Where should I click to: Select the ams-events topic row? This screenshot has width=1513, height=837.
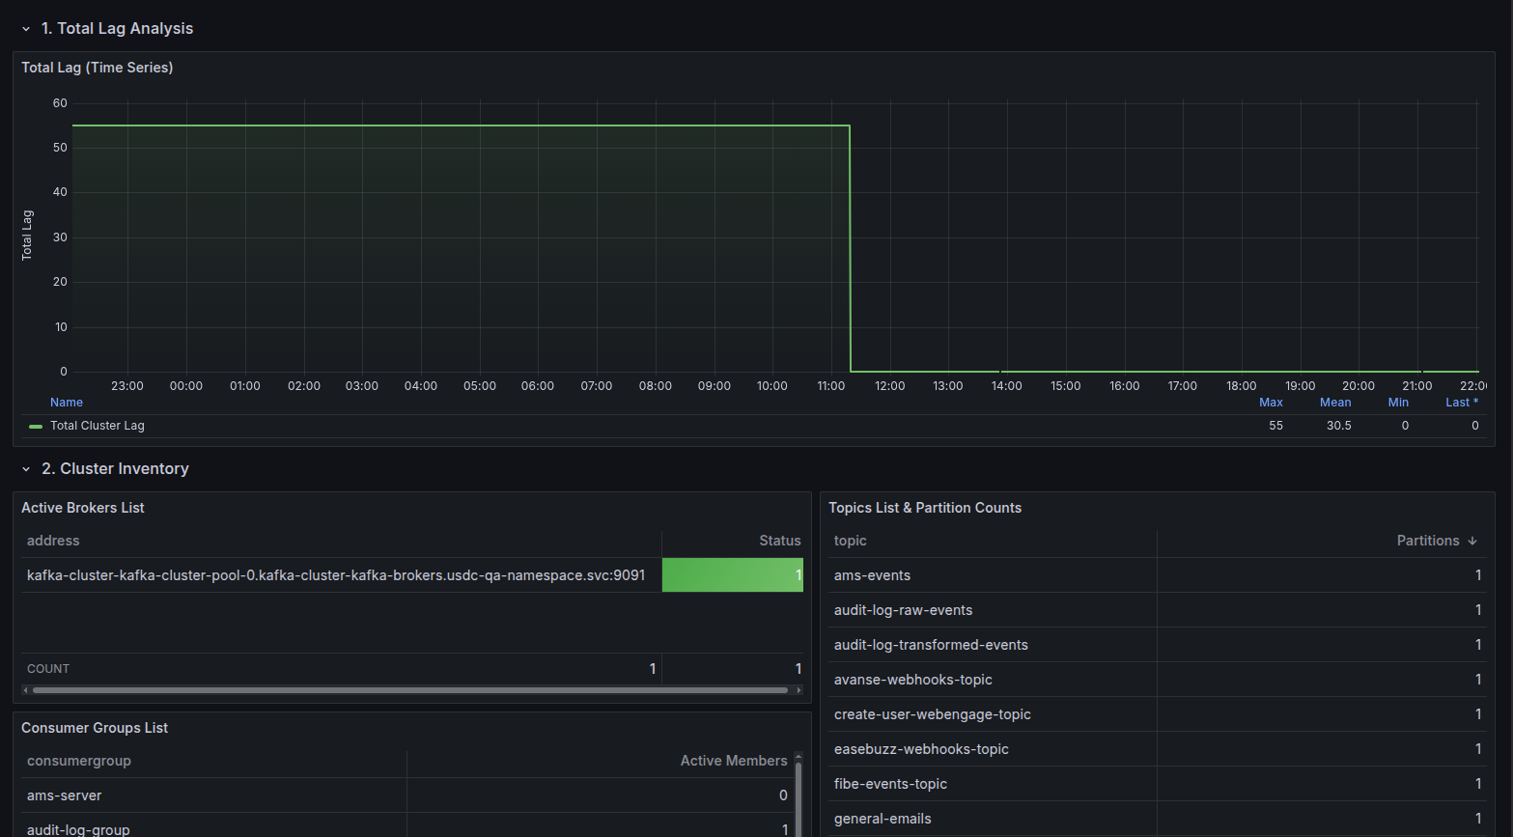[x=872, y=575]
